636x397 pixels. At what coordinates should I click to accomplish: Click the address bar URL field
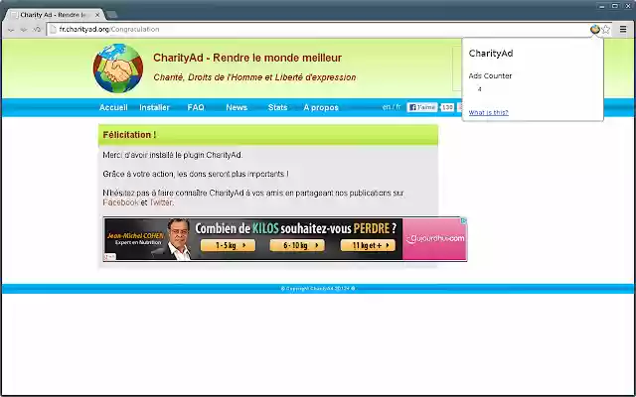click(316, 29)
